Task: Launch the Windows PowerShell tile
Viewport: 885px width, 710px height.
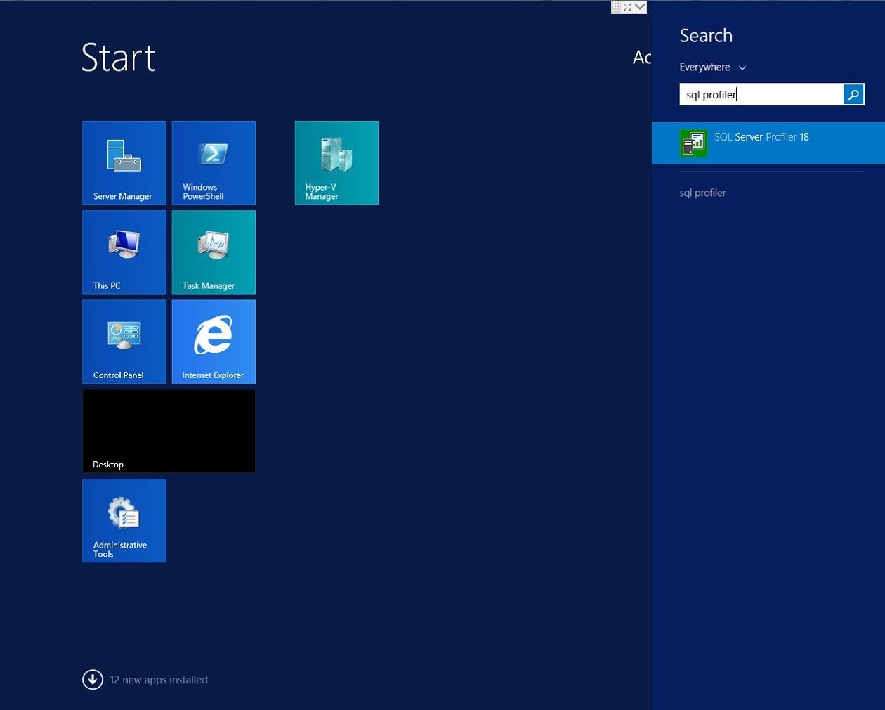Action: tap(214, 162)
